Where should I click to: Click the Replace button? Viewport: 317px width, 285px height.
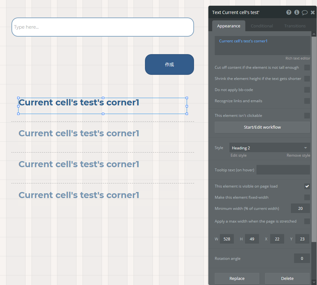pyautogui.click(x=237, y=278)
